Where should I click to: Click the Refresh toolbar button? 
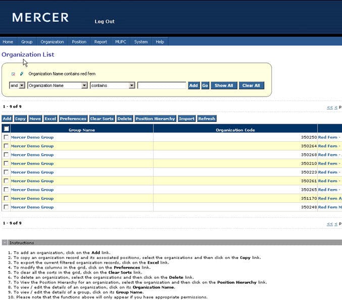[207, 119]
